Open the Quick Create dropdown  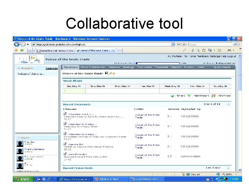pyautogui.click(x=223, y=67)
